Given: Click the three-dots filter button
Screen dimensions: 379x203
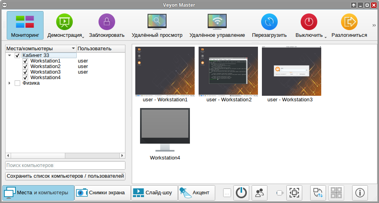Looking at the screenshot, I should pos(227,193).
